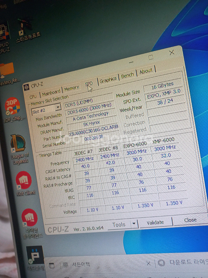Switch to the Mainboard tab

[x=51, y=93]
